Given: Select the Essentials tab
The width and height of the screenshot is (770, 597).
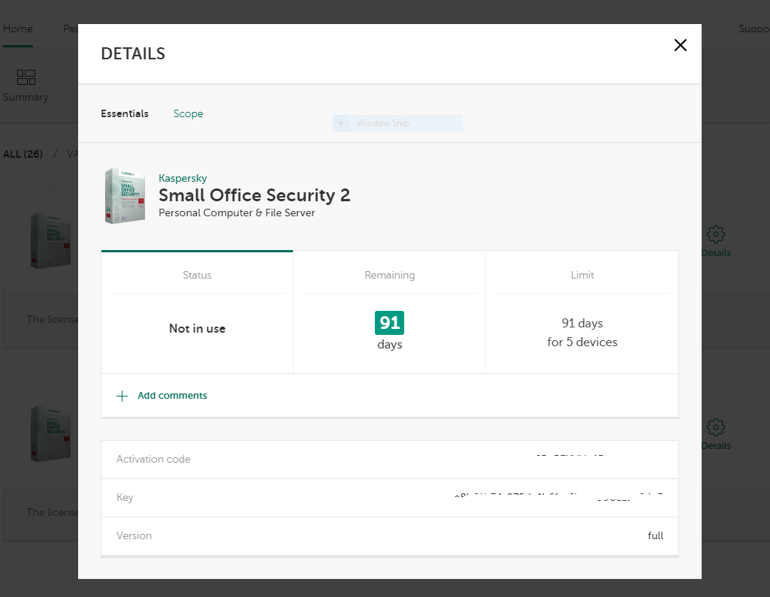Looking at the screenshot, I should tap(125, 113).
